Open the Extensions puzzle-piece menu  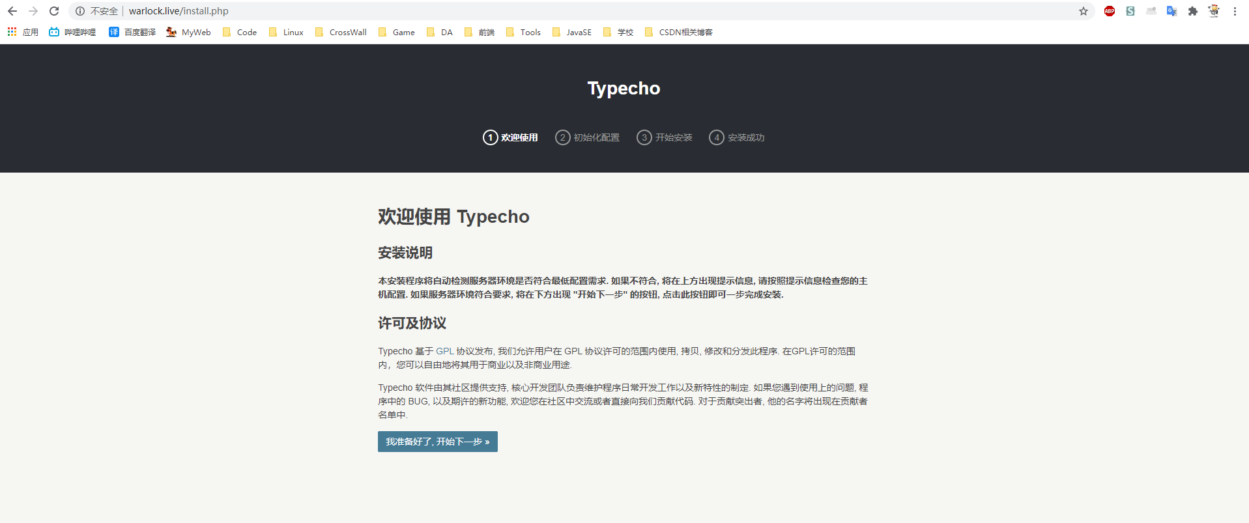(x=1193, y=11)
